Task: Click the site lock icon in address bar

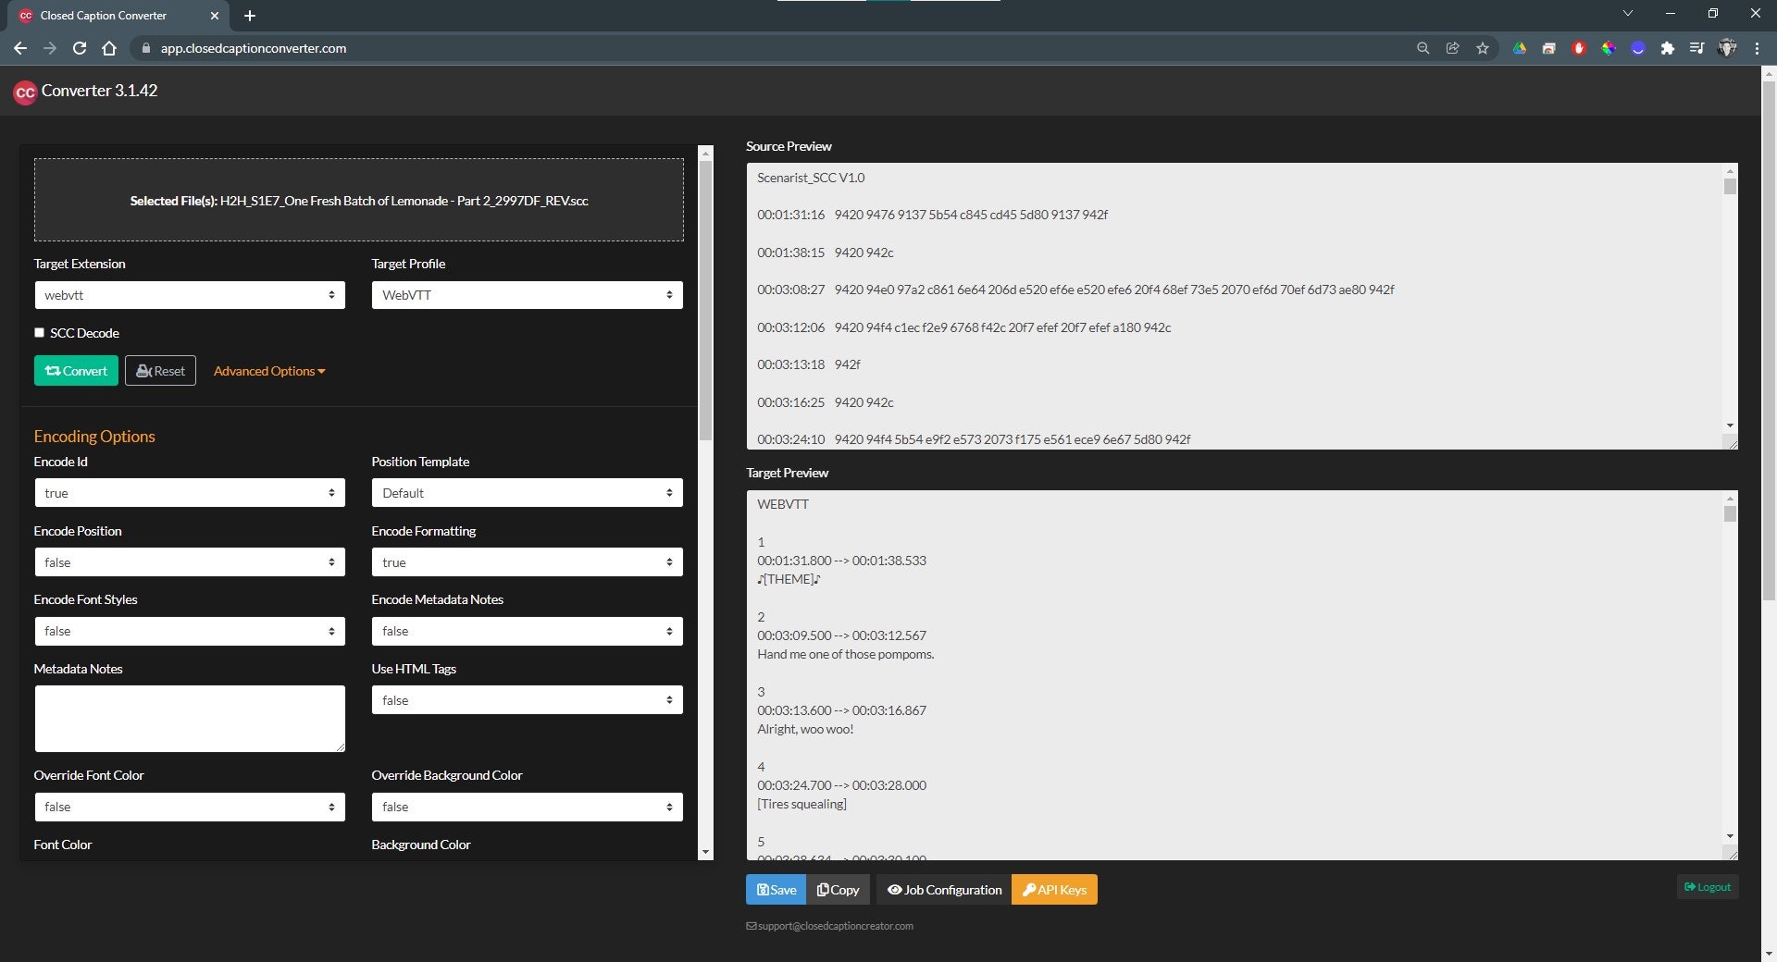Action: (145, 48)
